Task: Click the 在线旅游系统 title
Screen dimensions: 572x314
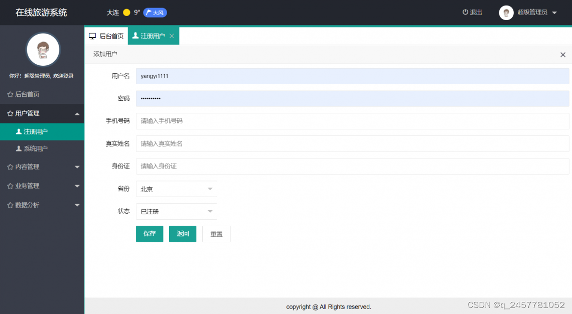Action: (x=41, y=13)
